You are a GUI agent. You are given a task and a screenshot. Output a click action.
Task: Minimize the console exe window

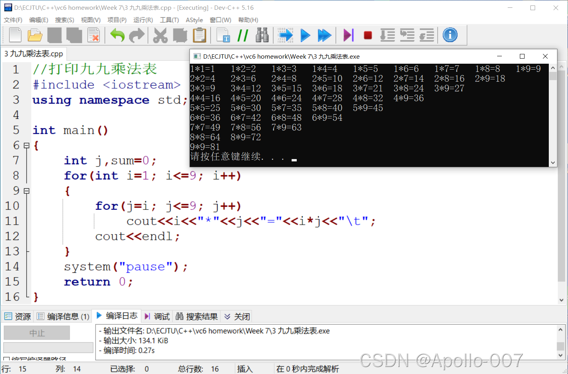(499, 56)
